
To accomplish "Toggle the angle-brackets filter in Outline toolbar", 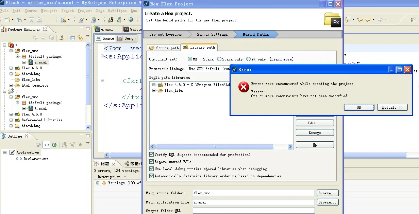I will coord(47,145).
